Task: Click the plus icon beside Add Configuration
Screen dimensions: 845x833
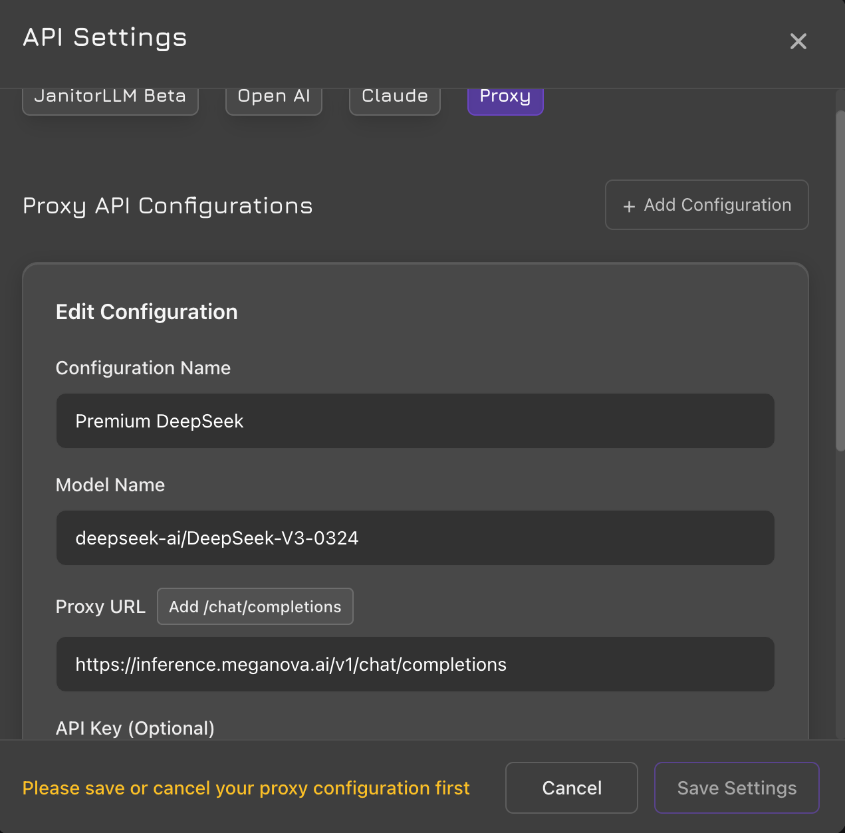Action: [x=629, y=206]
